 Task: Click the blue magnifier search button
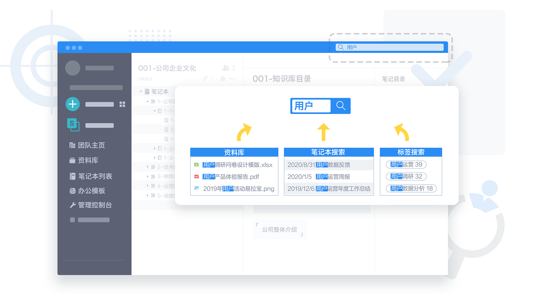341,106
